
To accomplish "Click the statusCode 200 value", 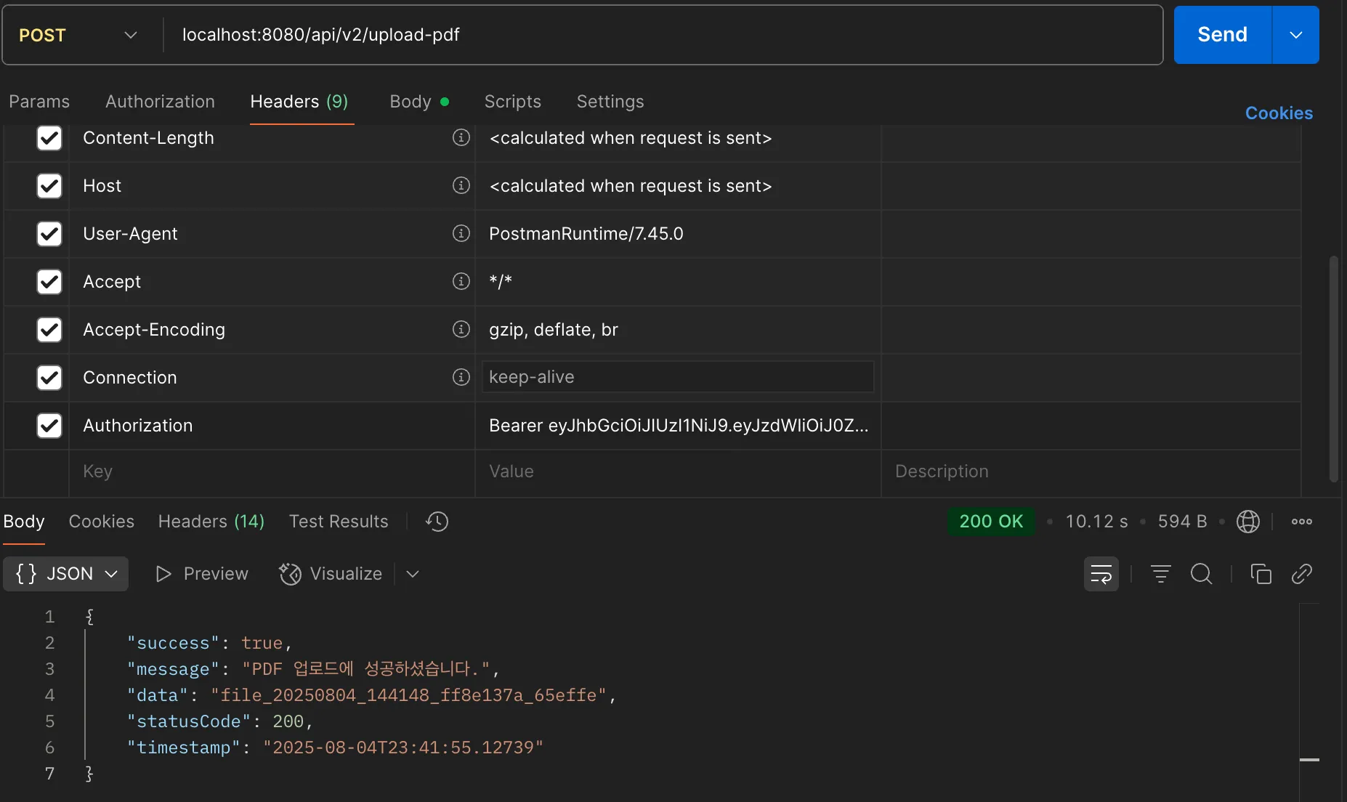I will tap(288, 721).
